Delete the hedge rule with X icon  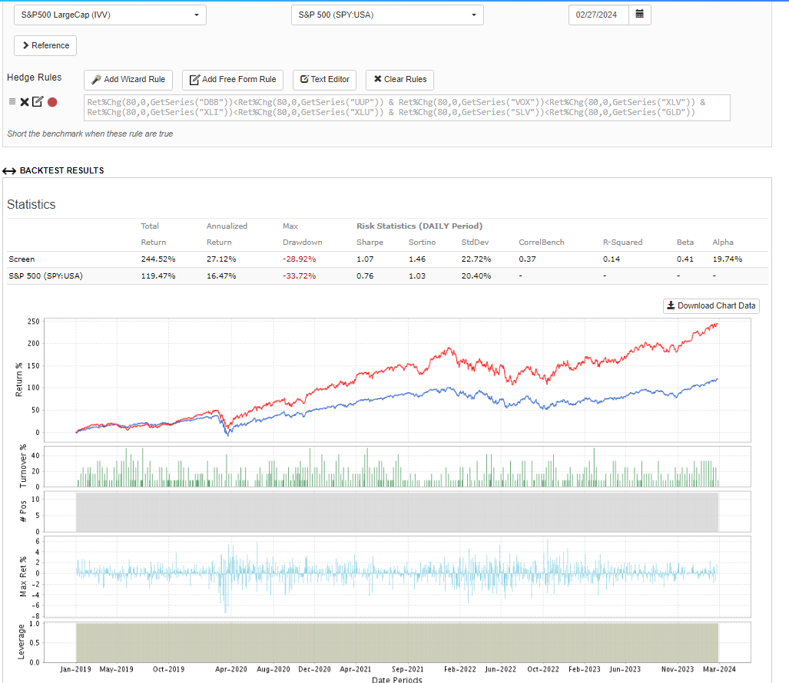tap(25, 102)
